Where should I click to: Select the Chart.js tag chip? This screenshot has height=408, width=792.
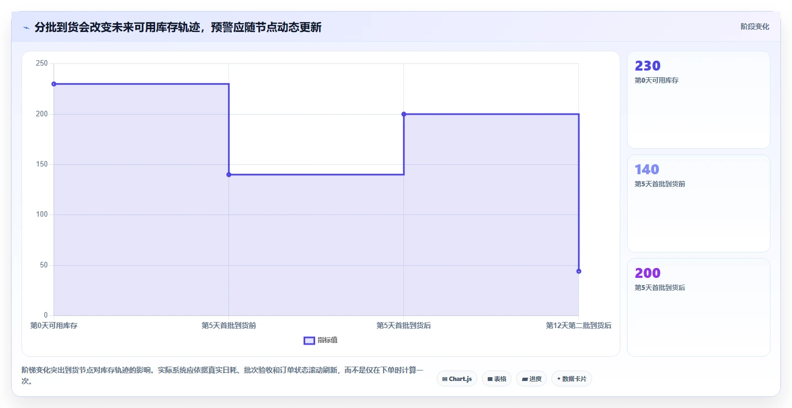pos(457,379)
